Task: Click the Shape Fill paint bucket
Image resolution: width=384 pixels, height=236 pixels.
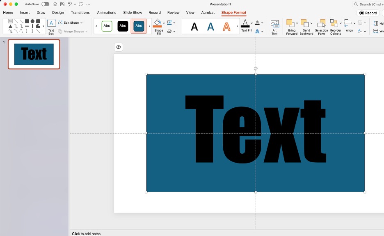Action: click(158, 23)
